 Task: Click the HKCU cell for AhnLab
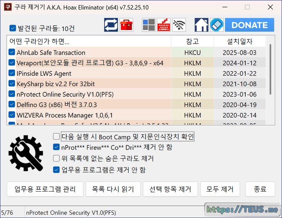coord(193,53)
